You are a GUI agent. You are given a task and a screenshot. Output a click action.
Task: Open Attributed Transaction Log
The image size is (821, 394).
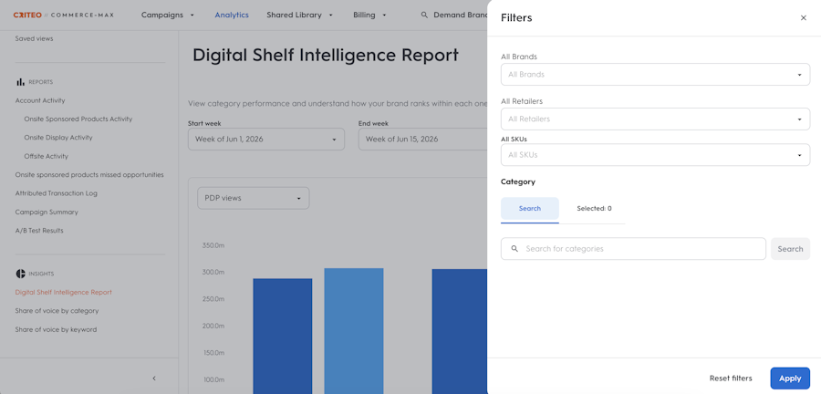coord(56,193)
